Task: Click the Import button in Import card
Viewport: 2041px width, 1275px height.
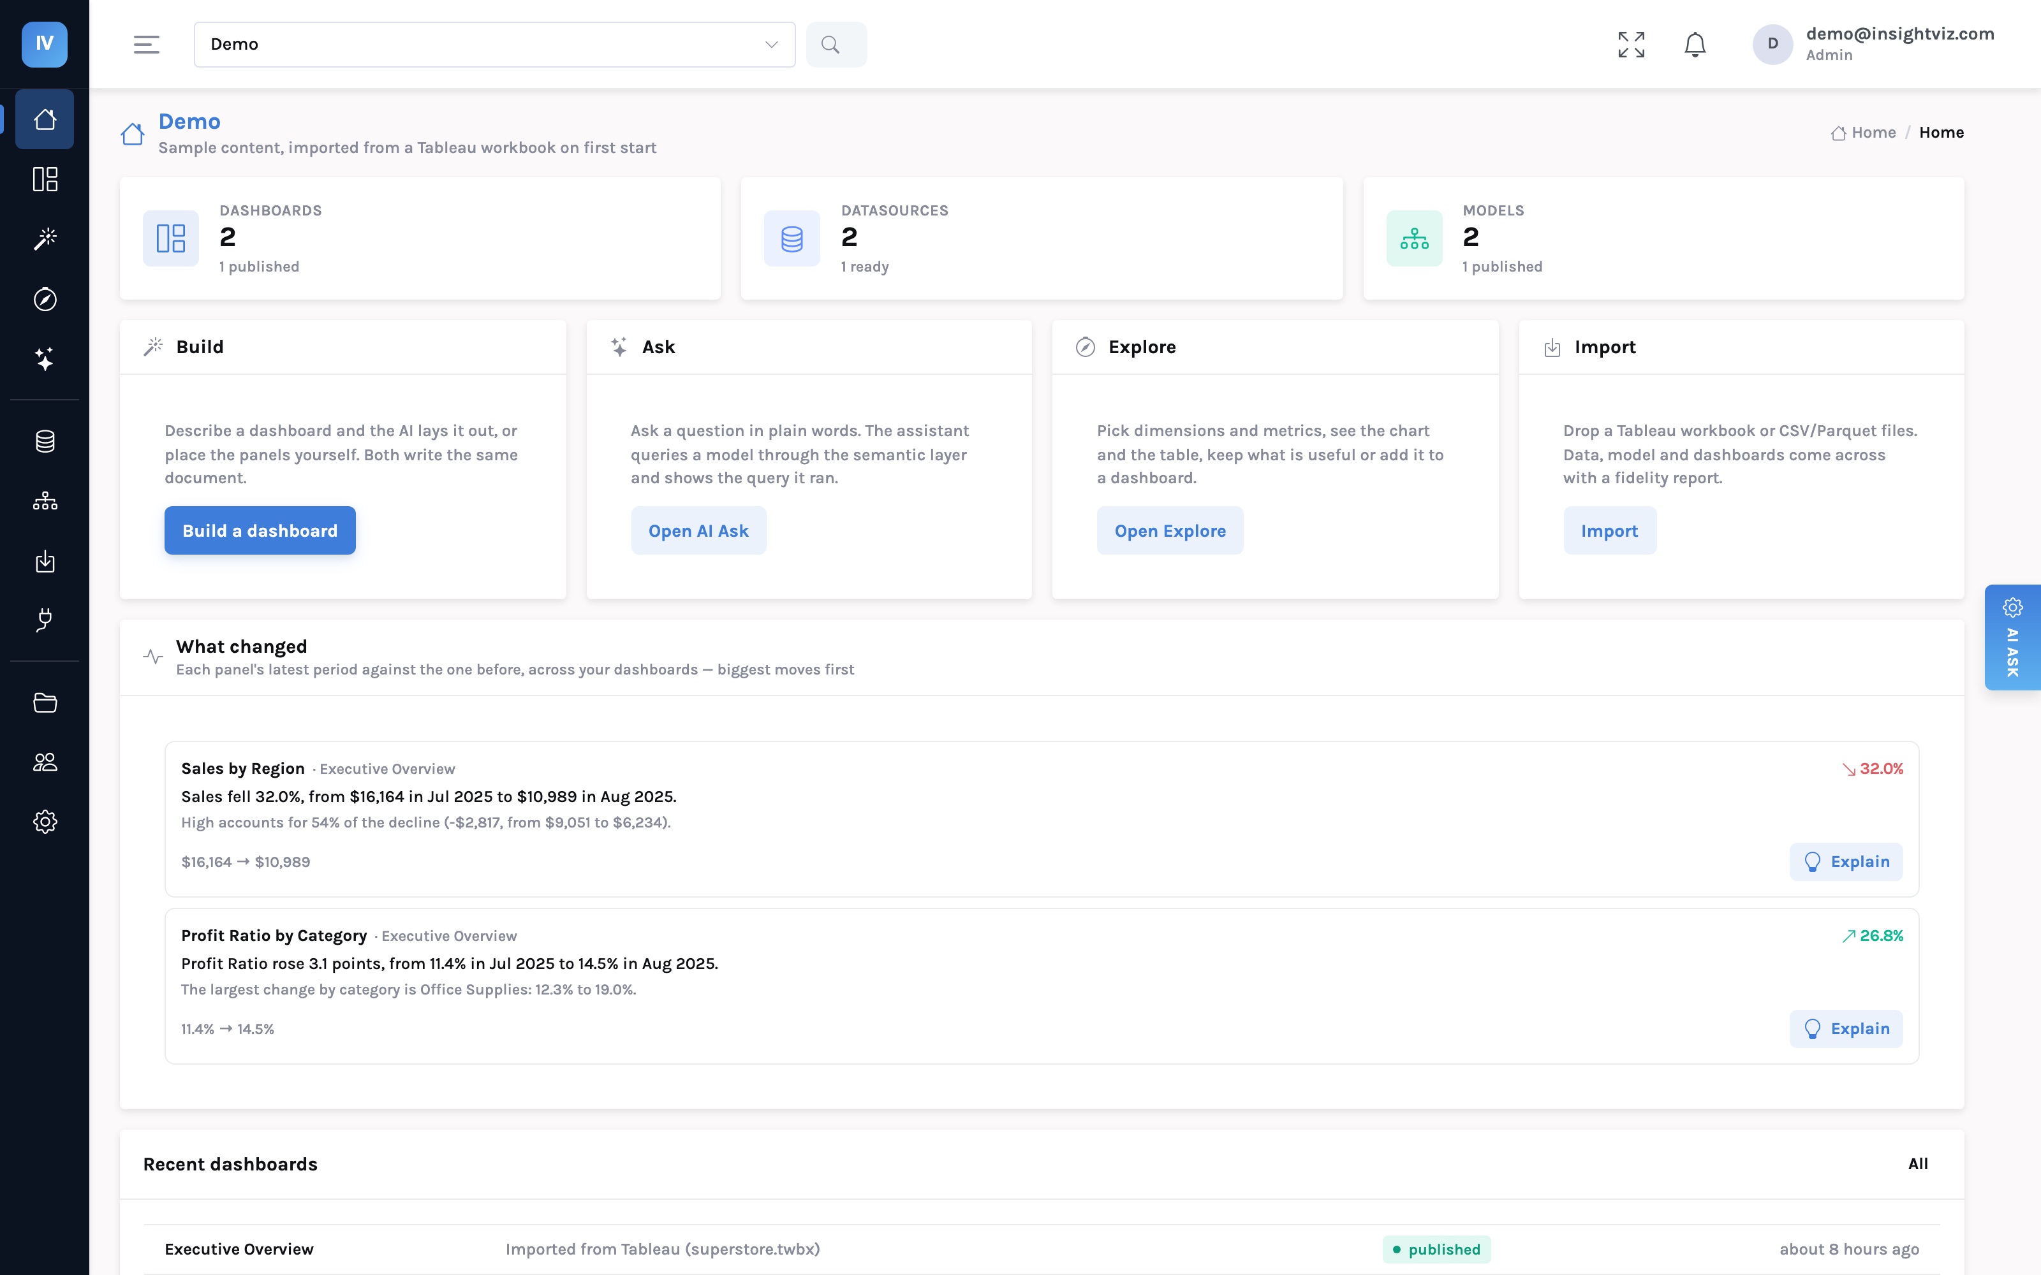Action: pyautogui.click(x=1609, y=530)
